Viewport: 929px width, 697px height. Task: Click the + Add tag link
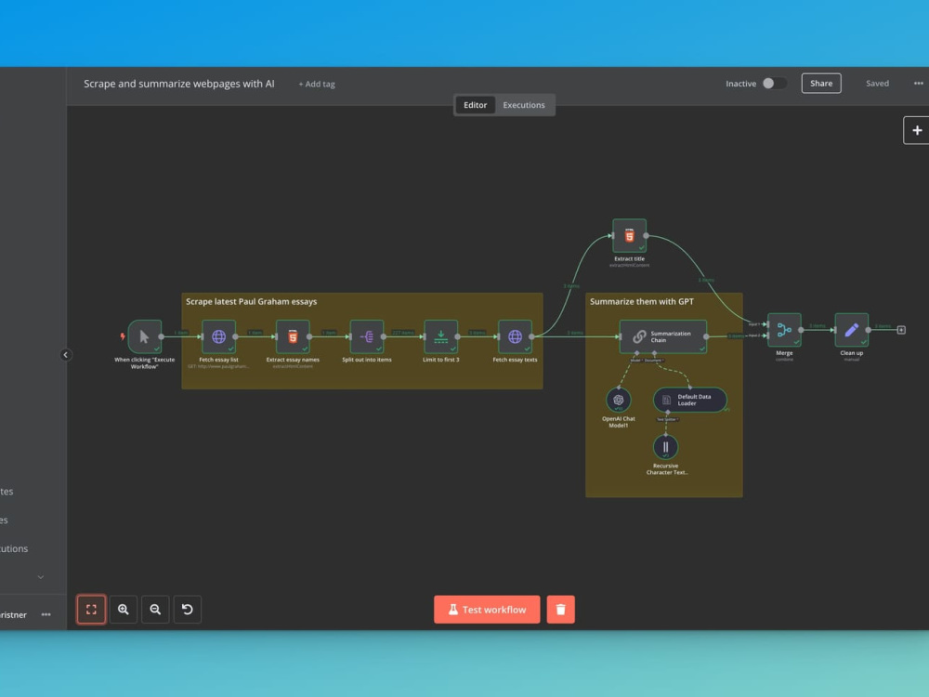[x=317, y=85]
